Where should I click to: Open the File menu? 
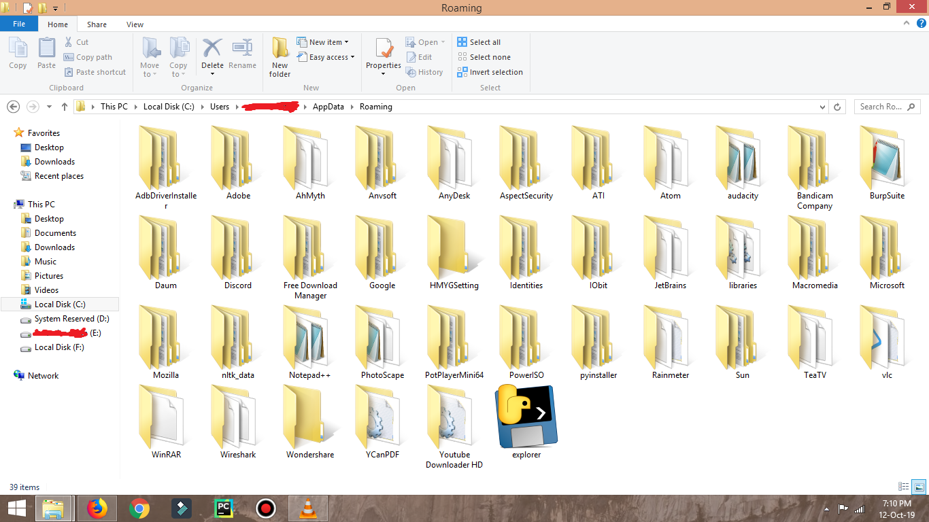click(19, 24)
